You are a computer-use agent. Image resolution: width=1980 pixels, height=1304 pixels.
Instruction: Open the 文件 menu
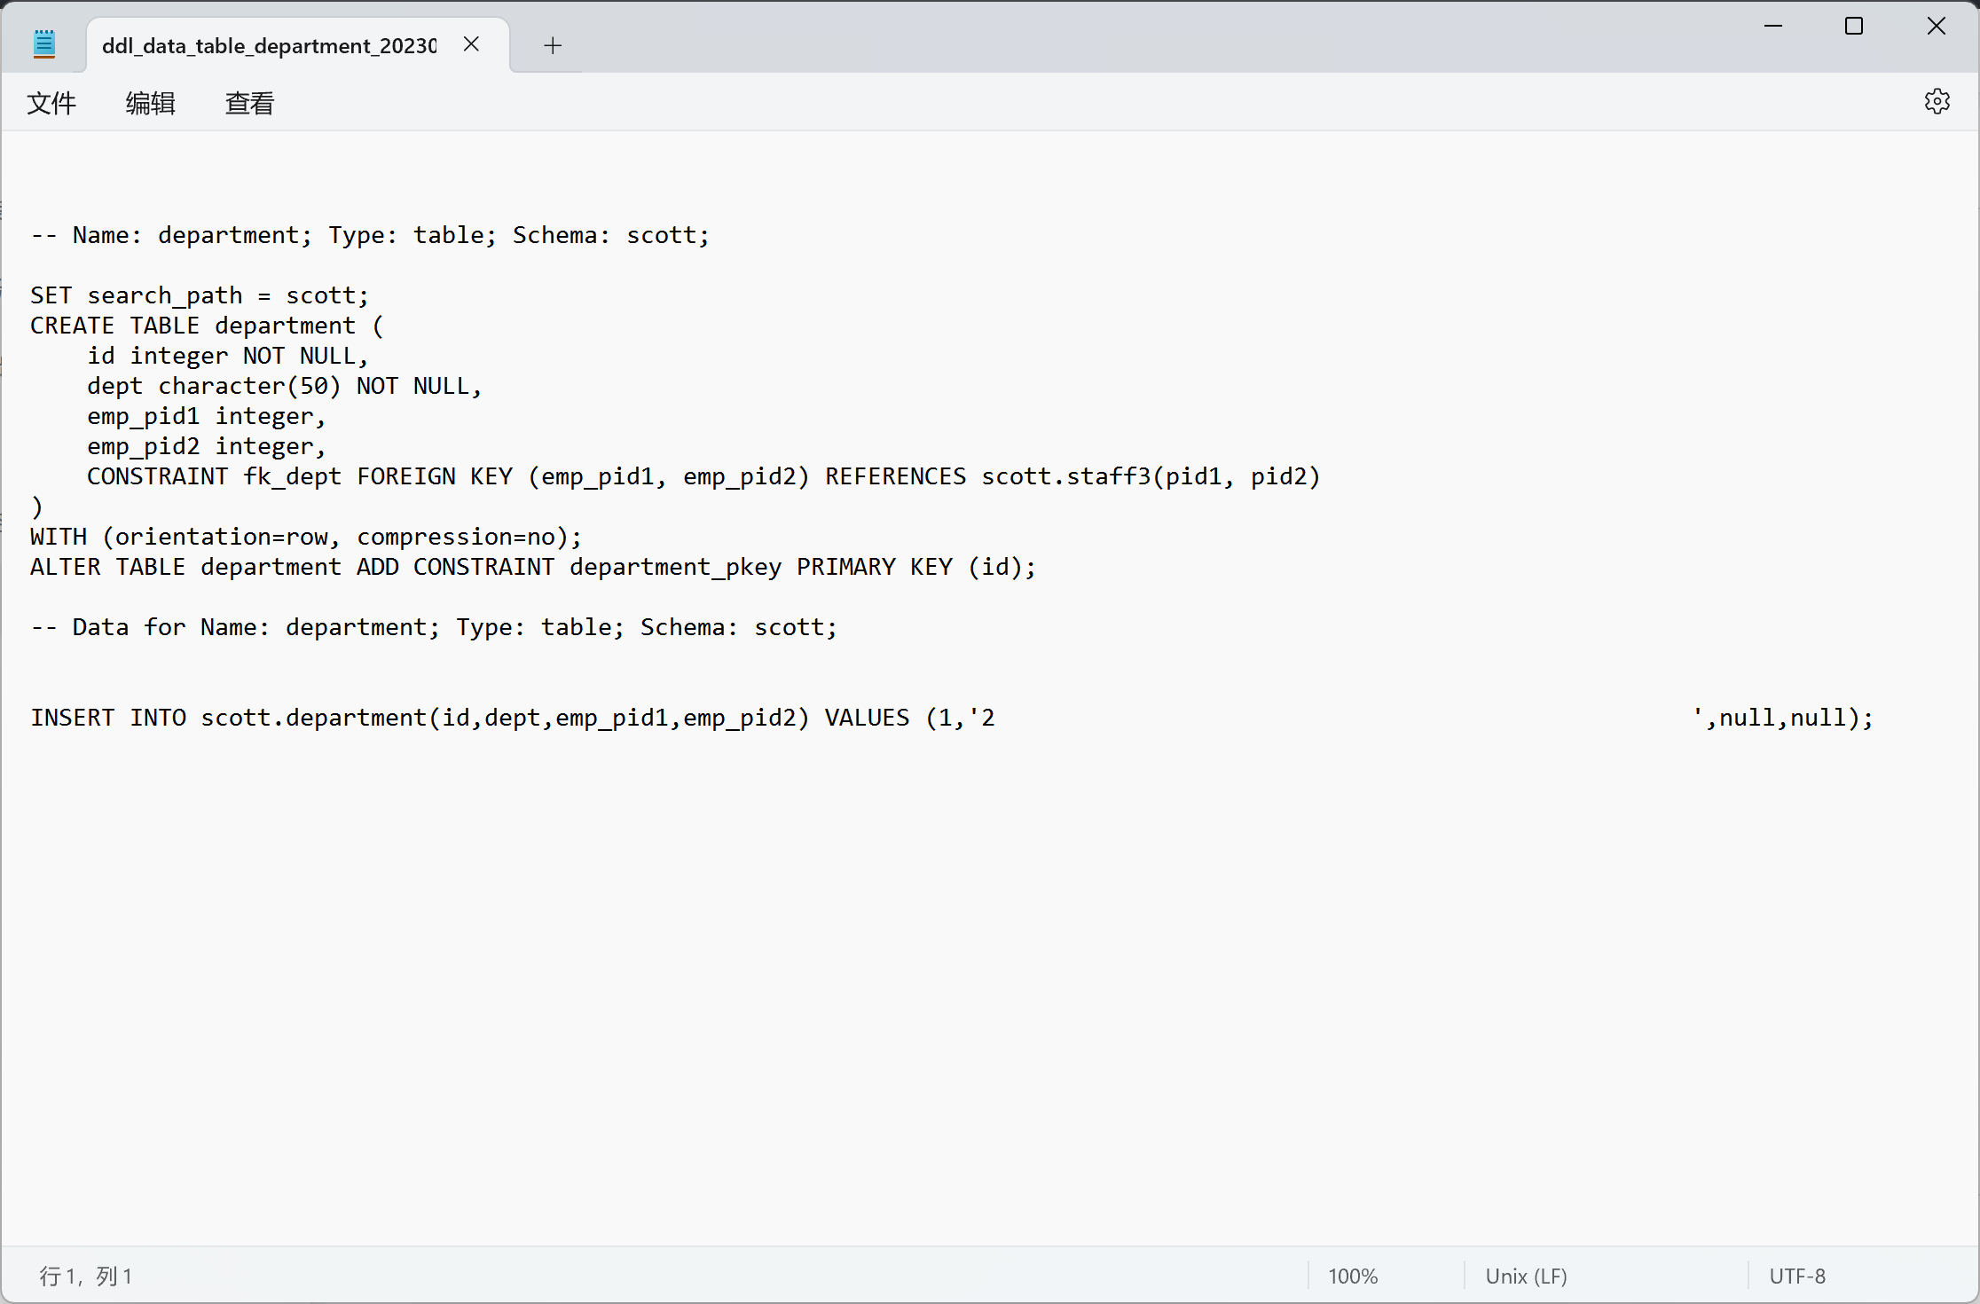click(51, 104)
